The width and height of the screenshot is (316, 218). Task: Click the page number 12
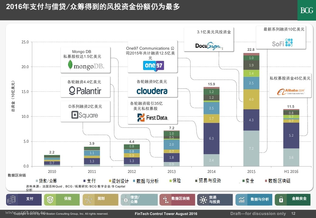pos(293,213)
